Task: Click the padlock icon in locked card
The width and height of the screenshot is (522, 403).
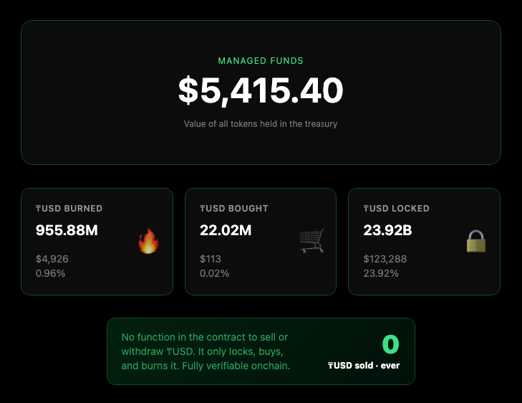Action: coord(475,241)
